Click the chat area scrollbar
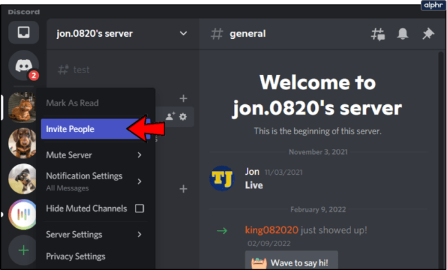 point(441,159)
